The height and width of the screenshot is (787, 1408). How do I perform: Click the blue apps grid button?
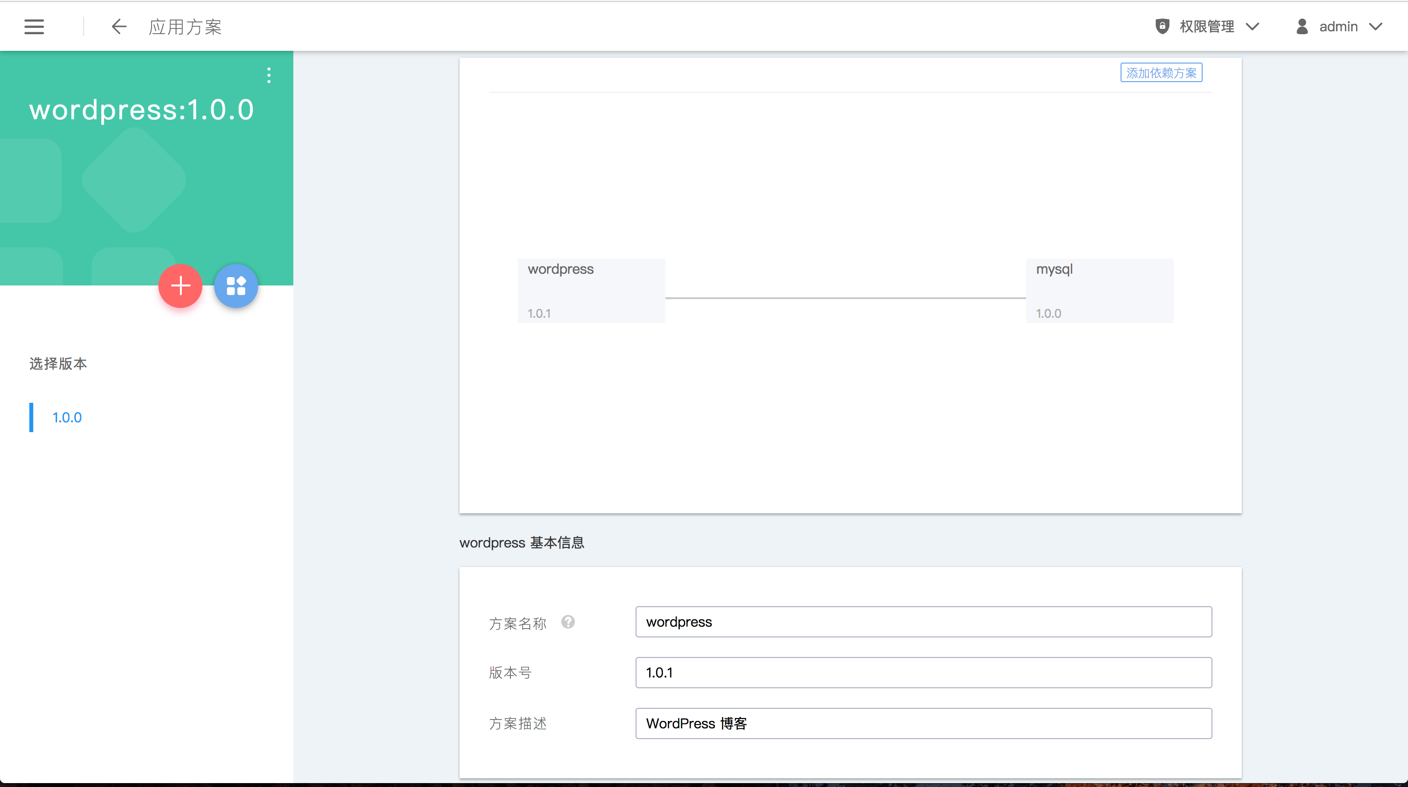click(x=236, y=286)
